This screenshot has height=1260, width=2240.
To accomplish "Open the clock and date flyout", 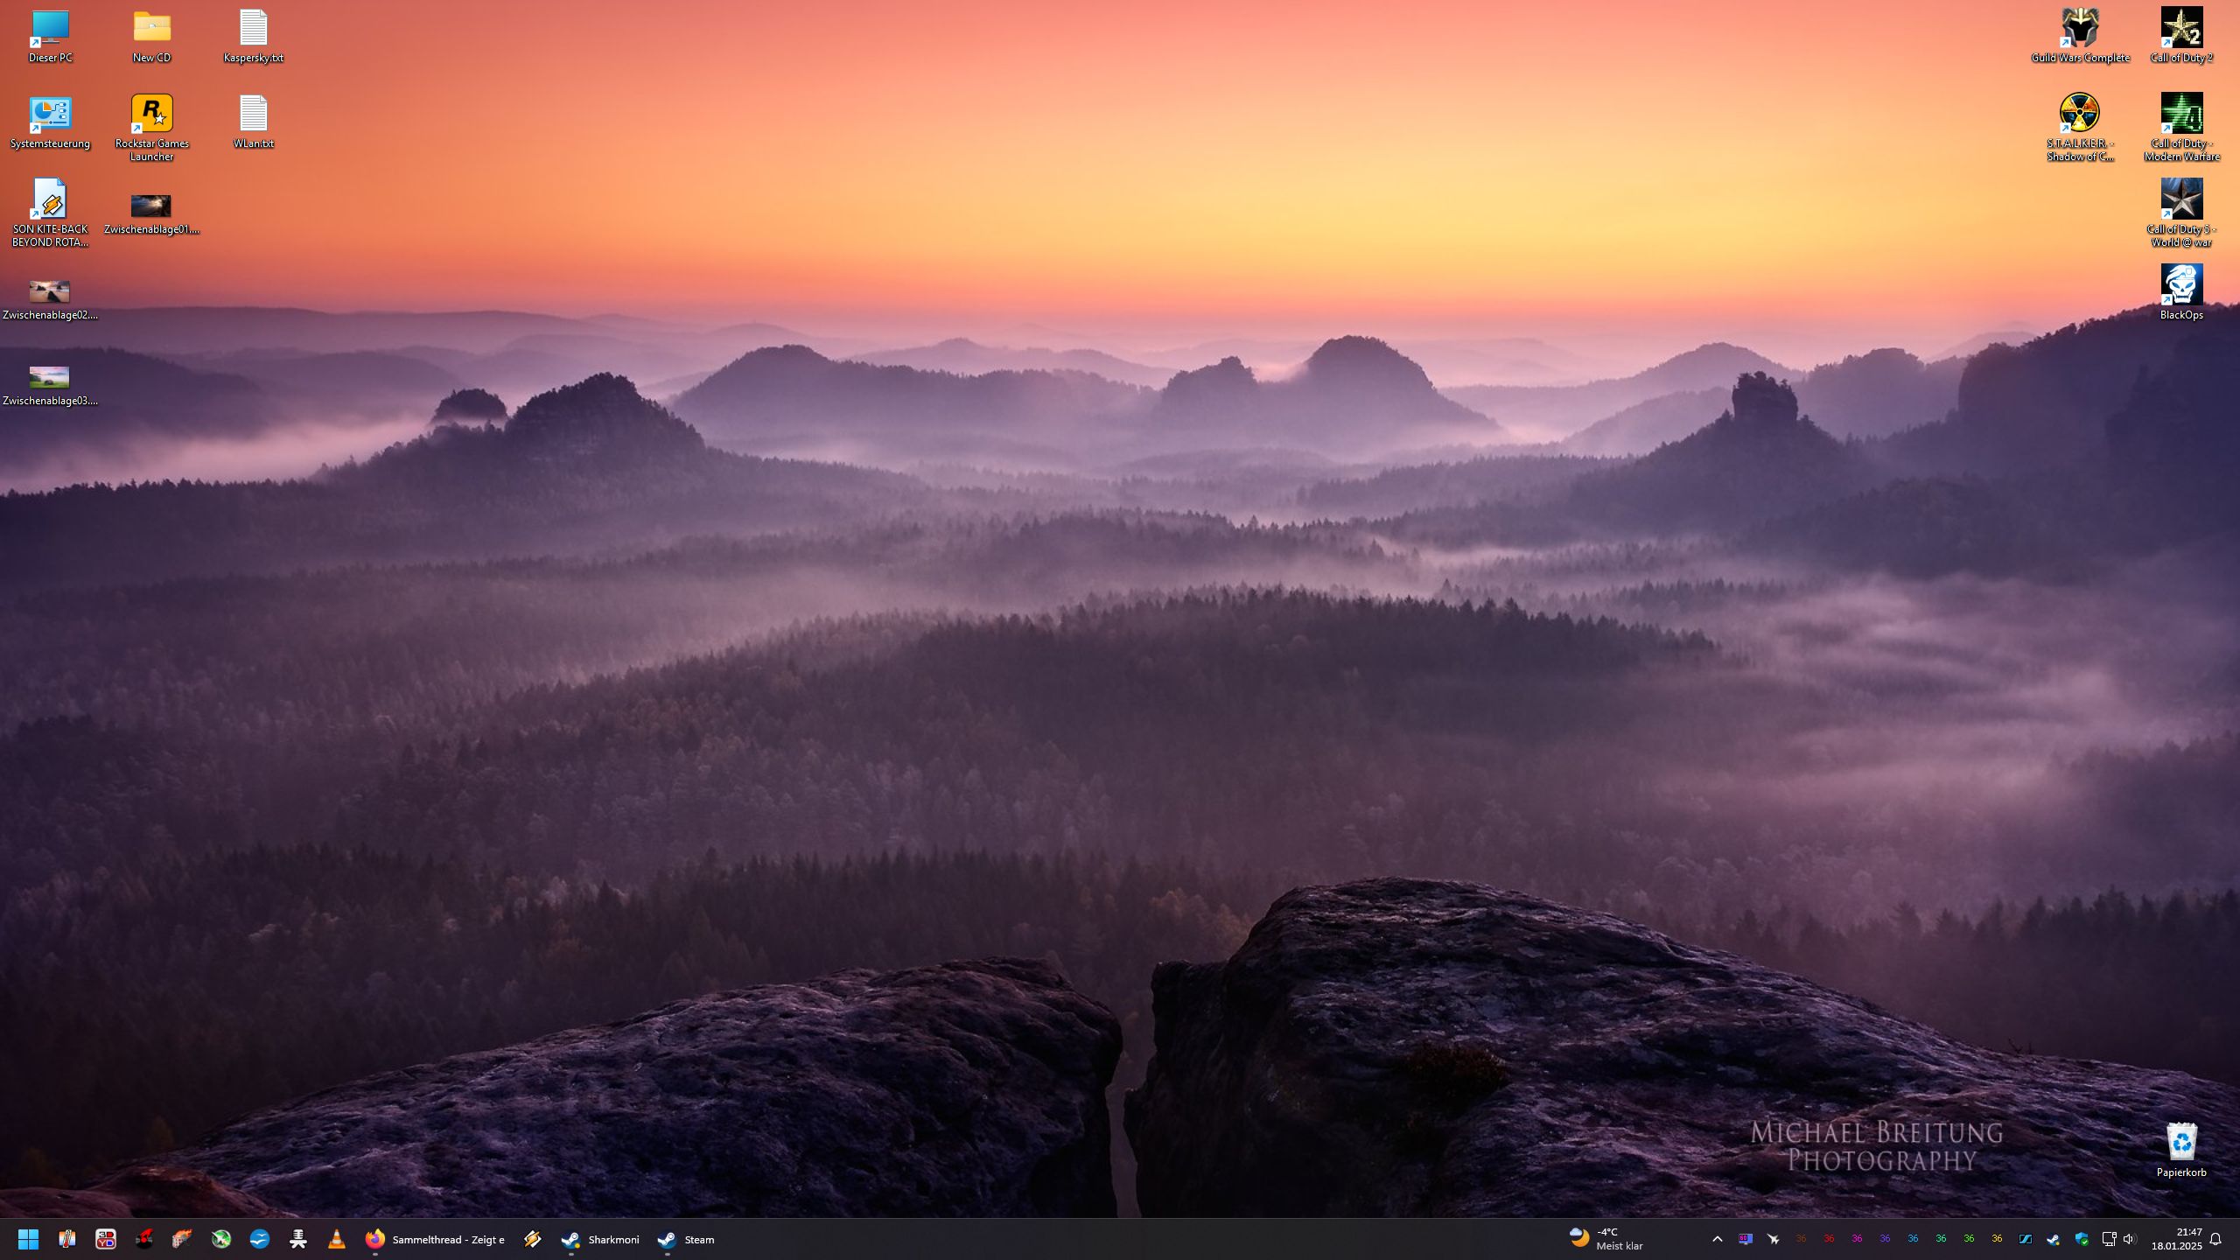I will point(2176,1239).
